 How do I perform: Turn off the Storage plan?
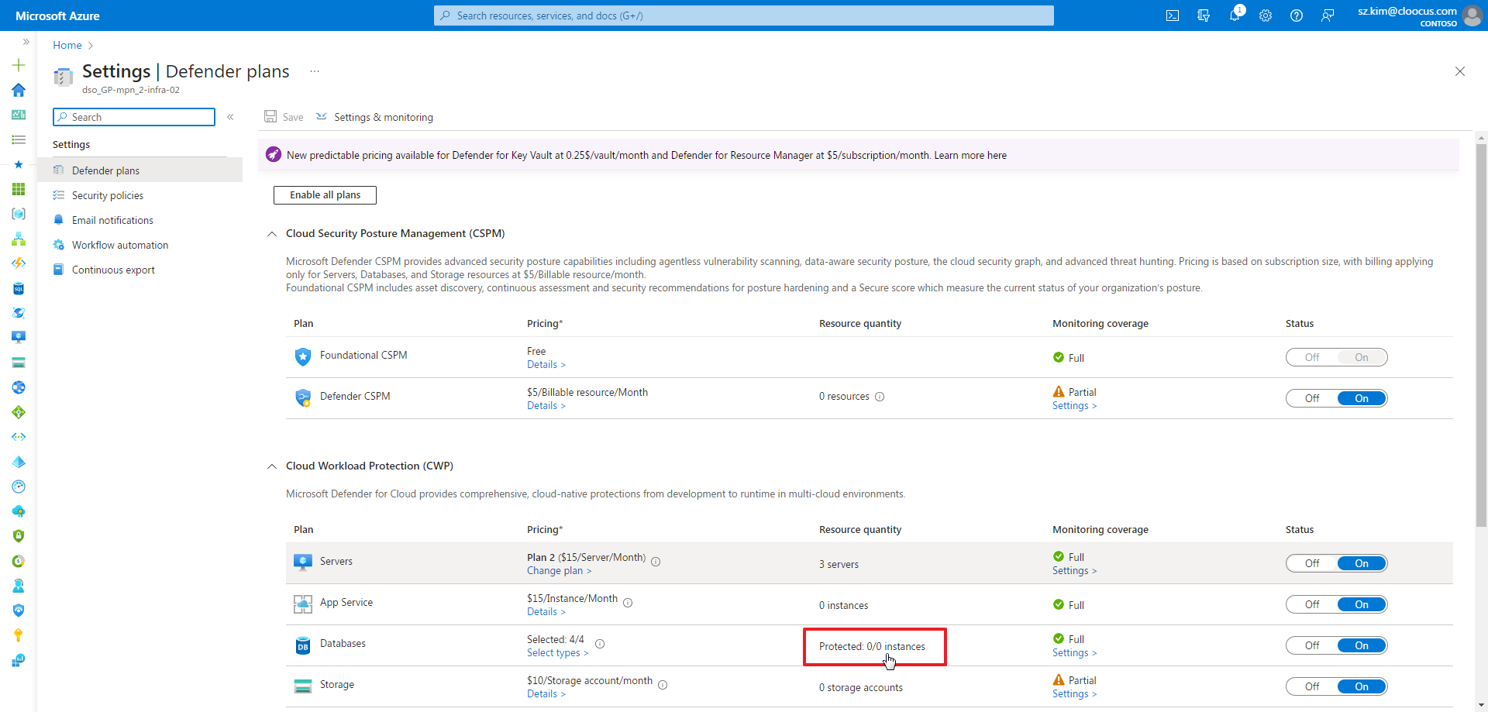pos(1311,686)
